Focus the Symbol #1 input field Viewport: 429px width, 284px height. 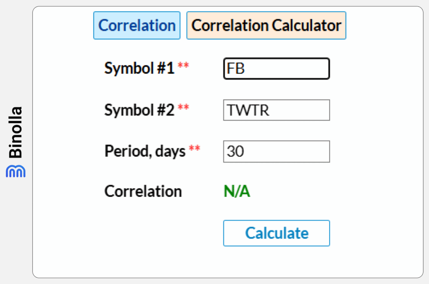277,68
